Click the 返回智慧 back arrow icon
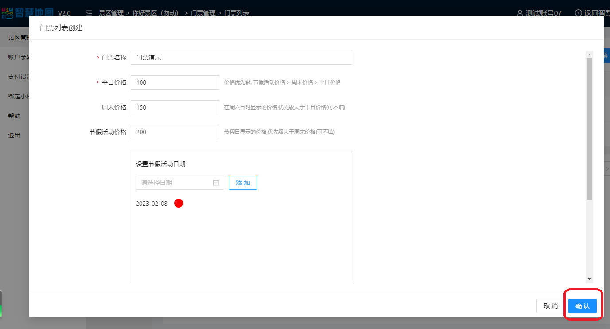This screenshot has height=329, width=610. 578,13
